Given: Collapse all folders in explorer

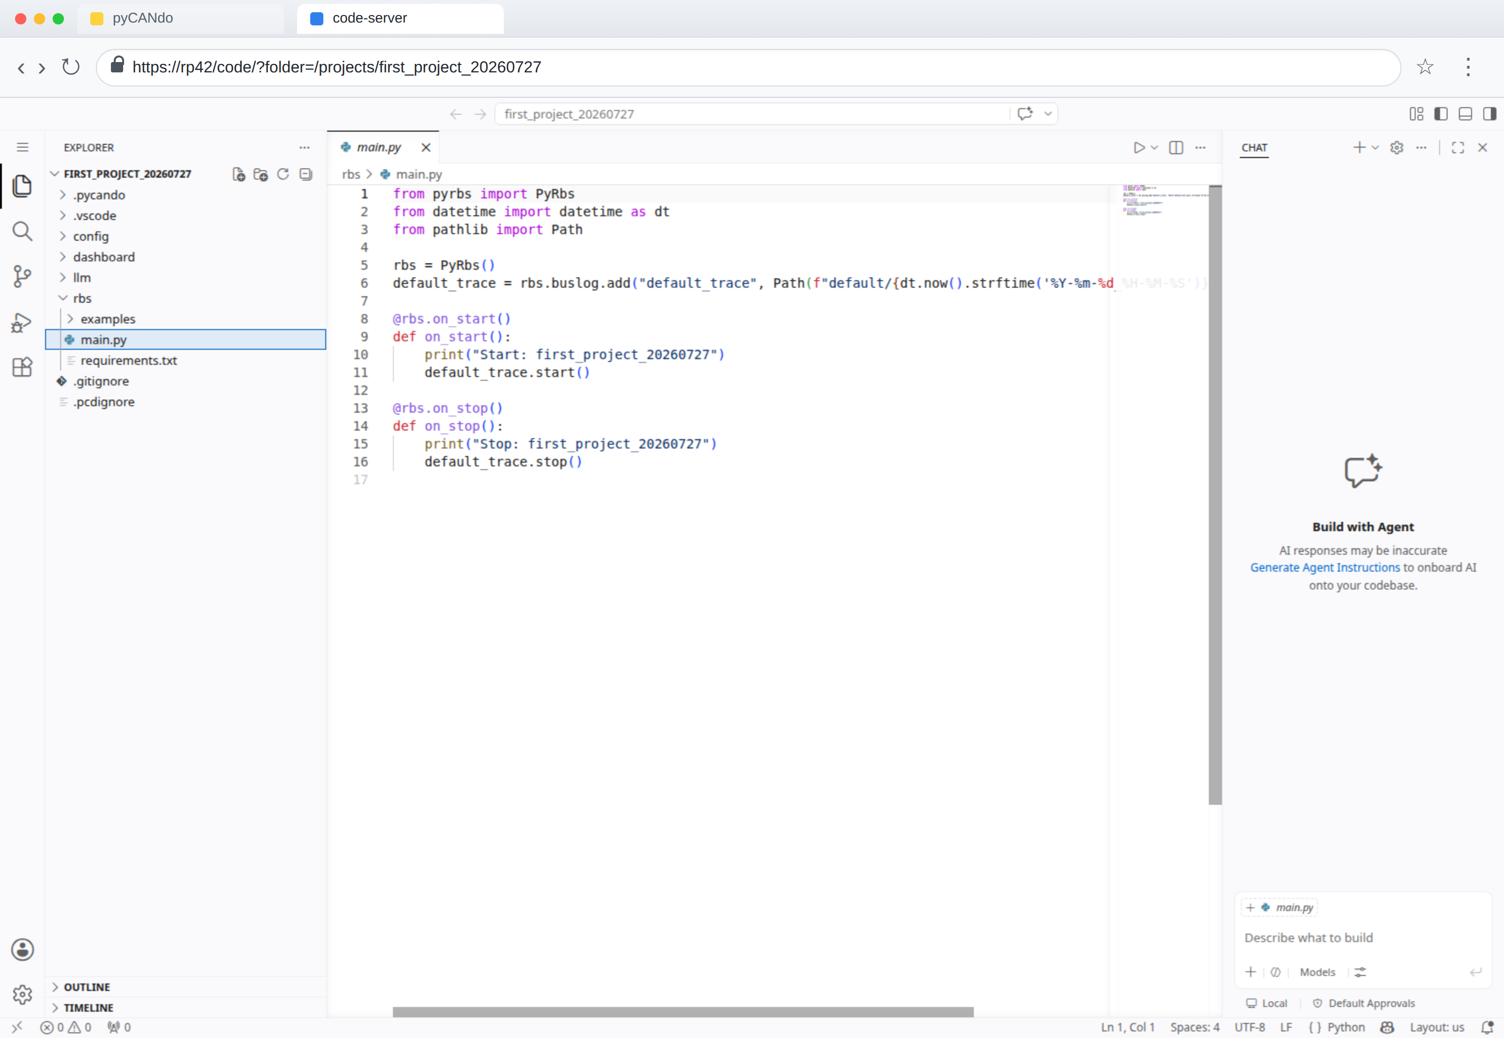Looking at the screenshot, I should tap(305, 174).
